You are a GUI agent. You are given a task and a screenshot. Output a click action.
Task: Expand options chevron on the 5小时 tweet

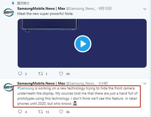[x=145, y=84]
